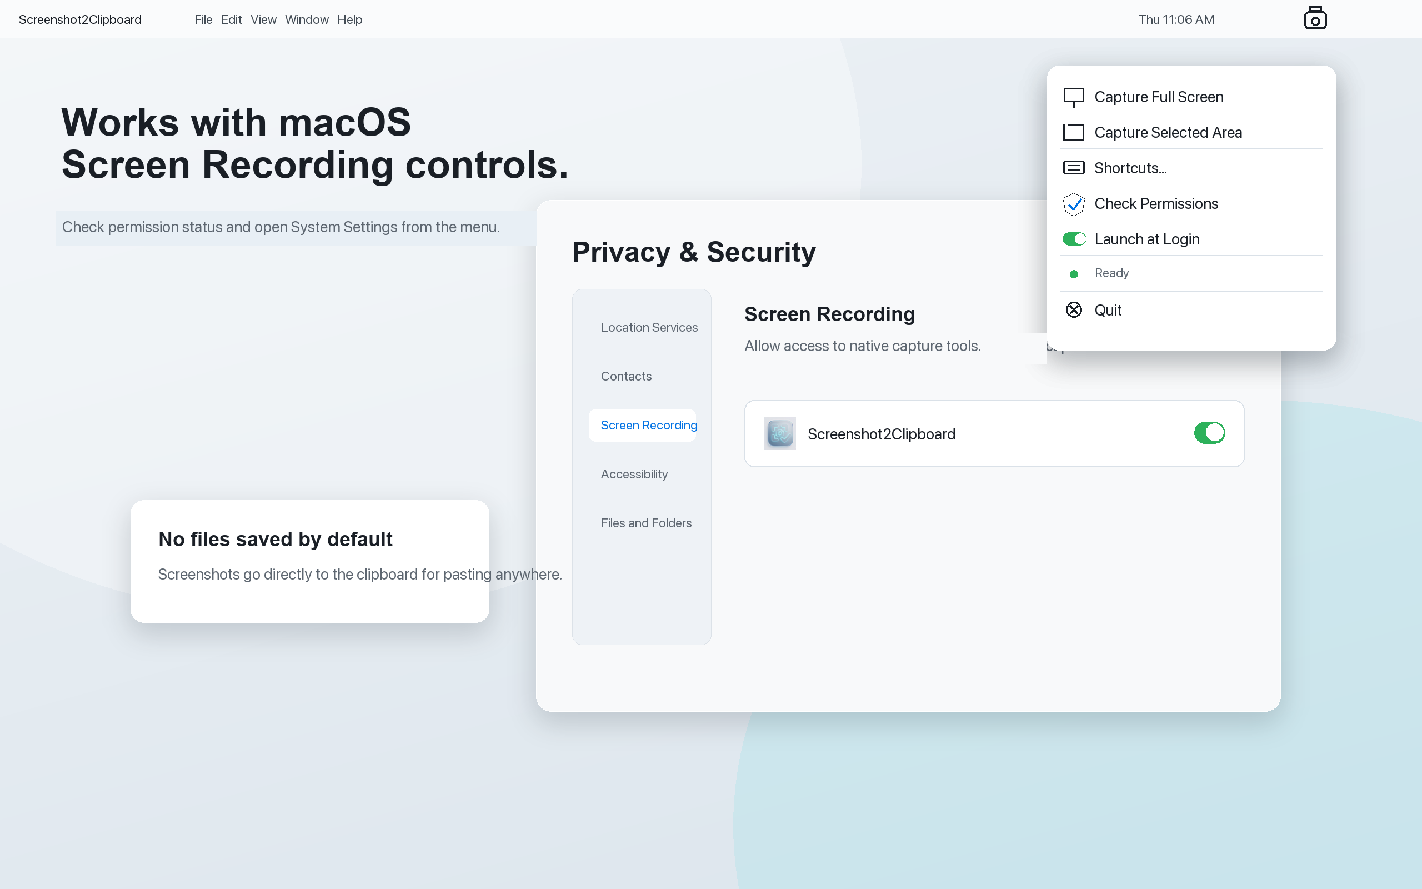This screenshot has height=889, width=1422.
Task: Select Accessibility in the privacy sidebar
Action: point(634,474)
